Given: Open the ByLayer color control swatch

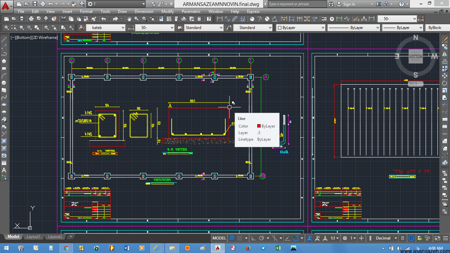Looking at the screenshot, I should pos(300,28).
